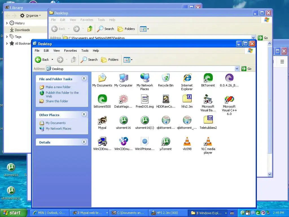
Task: Click the Go button in the back Desktop window
Action: point(263,38)
